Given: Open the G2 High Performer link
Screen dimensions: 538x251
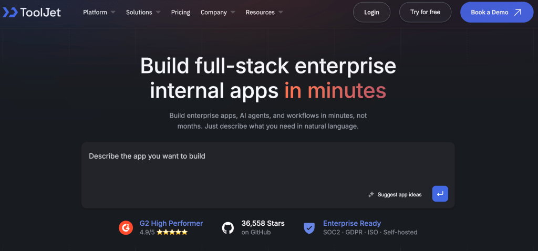Looking at the screenshot, I should click(171, 223).
